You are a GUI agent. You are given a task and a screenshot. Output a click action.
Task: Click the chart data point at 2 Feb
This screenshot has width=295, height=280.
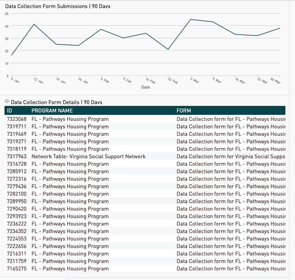[101, 29]
